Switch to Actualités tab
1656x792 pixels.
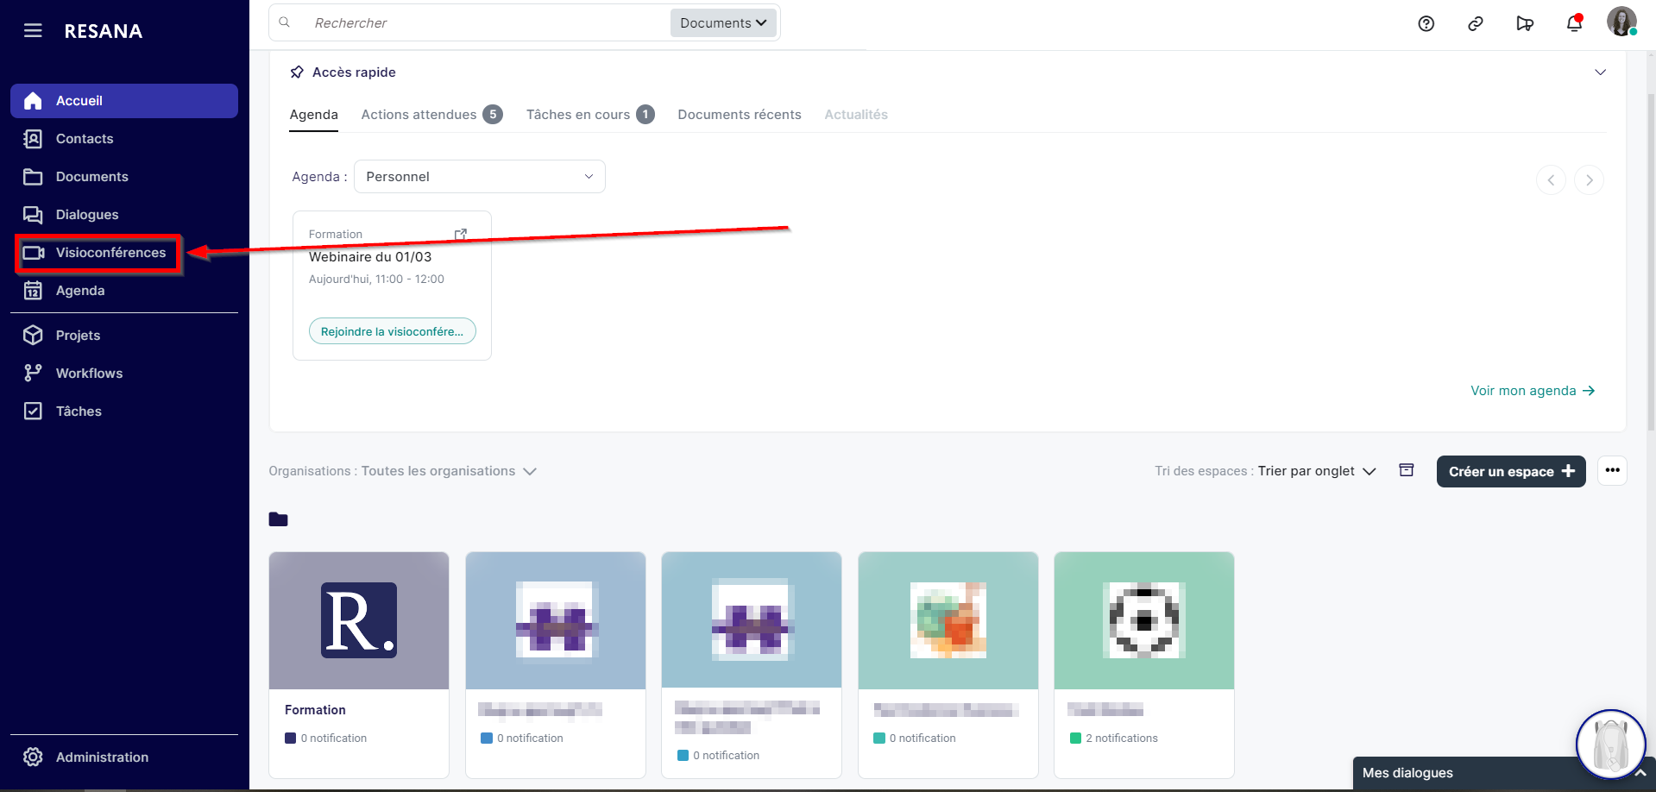pos(856,115)
